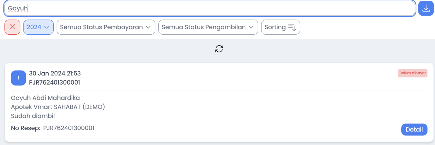Focus the search field containing Gayuh
This screenshot has width=435, height=145.
(x=209, y=8)
